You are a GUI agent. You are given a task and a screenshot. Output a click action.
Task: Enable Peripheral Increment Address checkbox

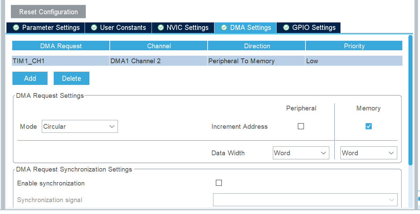pyautogui.click(x=301, y=126)
